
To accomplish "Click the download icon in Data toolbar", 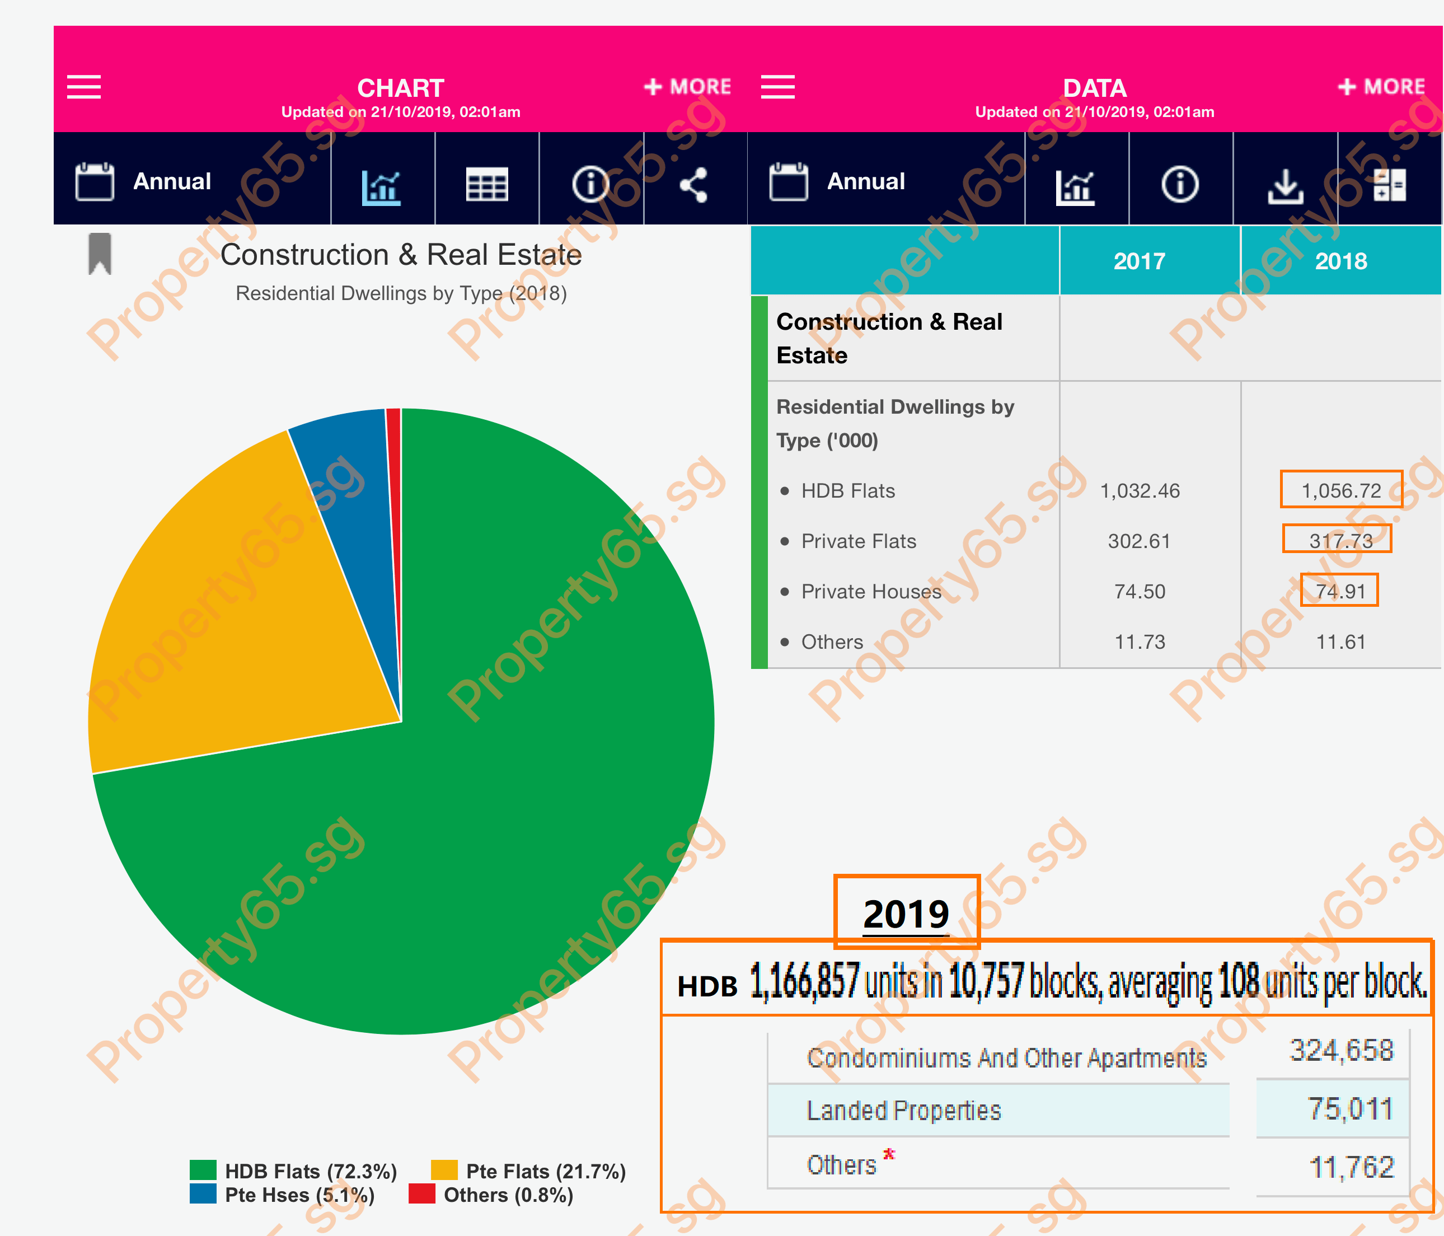I will [1284, 185].
